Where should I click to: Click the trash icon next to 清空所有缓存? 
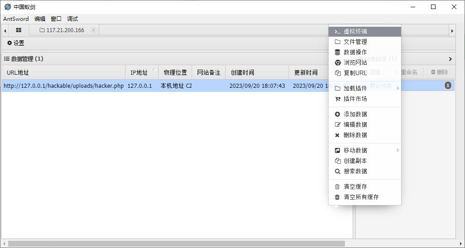point(337,197)
